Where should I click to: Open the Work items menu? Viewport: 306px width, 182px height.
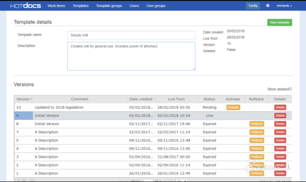click(x=56, y=6)
